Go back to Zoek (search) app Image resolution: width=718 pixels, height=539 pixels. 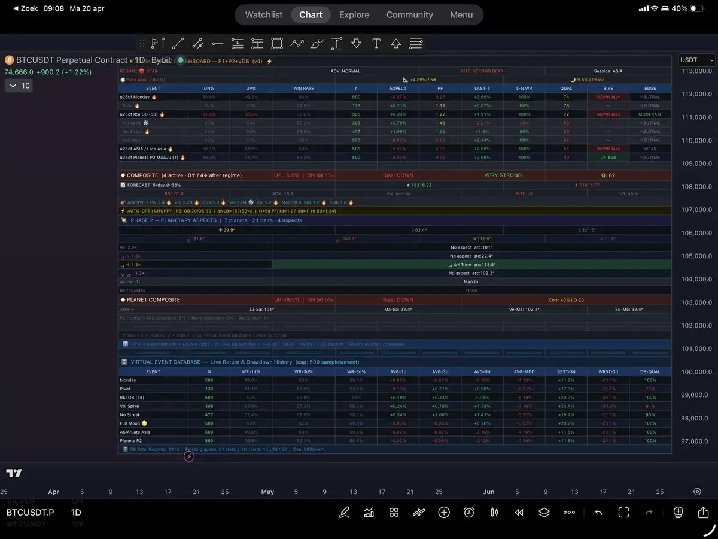(x=24, y=9)
